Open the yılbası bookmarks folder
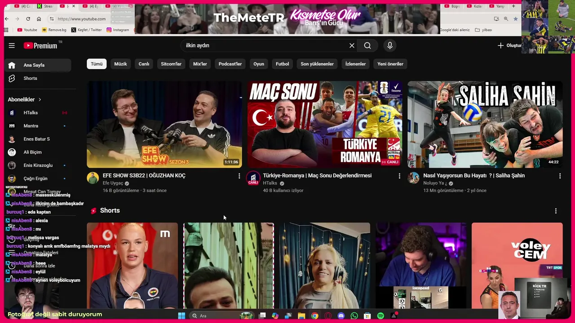Image resolution: width=575 pixels, height=323 pixels. 483,30
